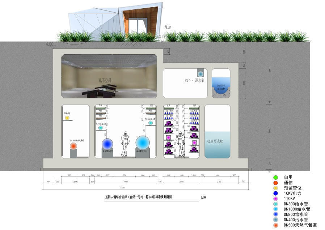Click the dark blue 10KV电力 legend circle
The image size is (325, 230).
(x=275, y=193)
